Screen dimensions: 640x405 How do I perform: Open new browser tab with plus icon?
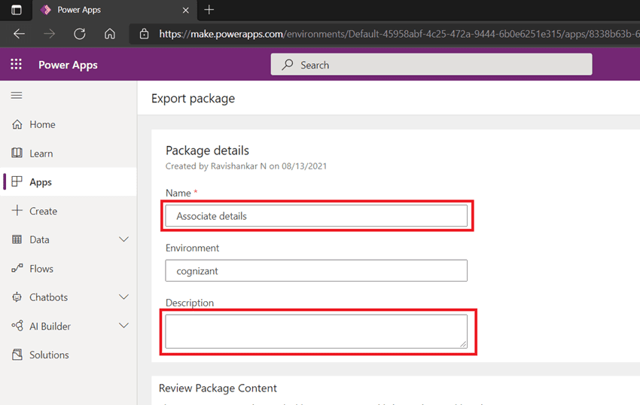[209, 10]
